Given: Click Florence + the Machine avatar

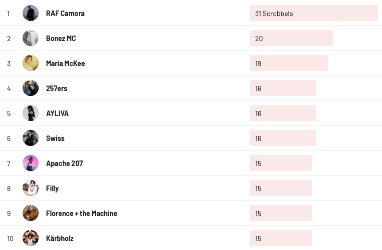Looking at the screenshot, I should (x=31, y=213).
